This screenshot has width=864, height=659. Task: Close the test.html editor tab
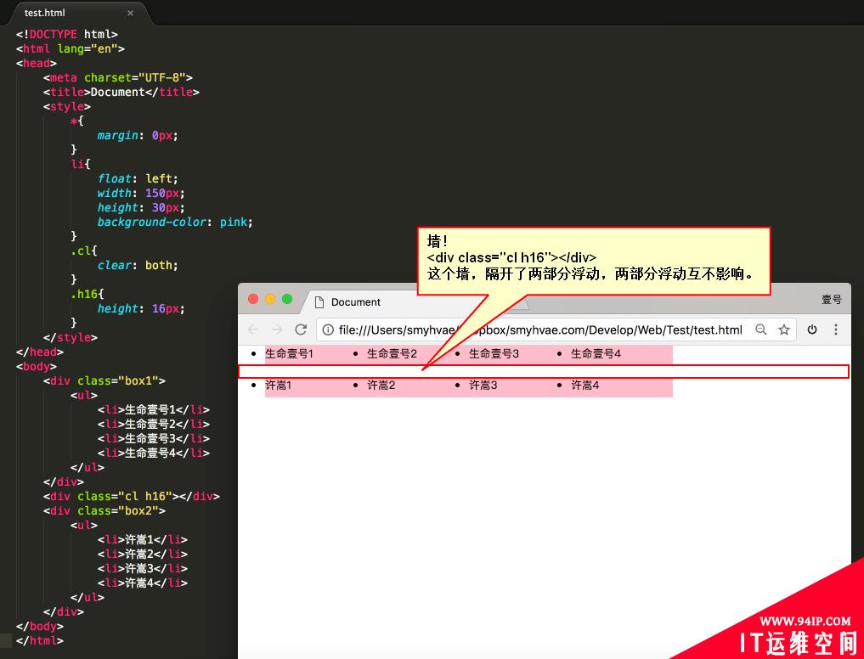click(130, 13)
